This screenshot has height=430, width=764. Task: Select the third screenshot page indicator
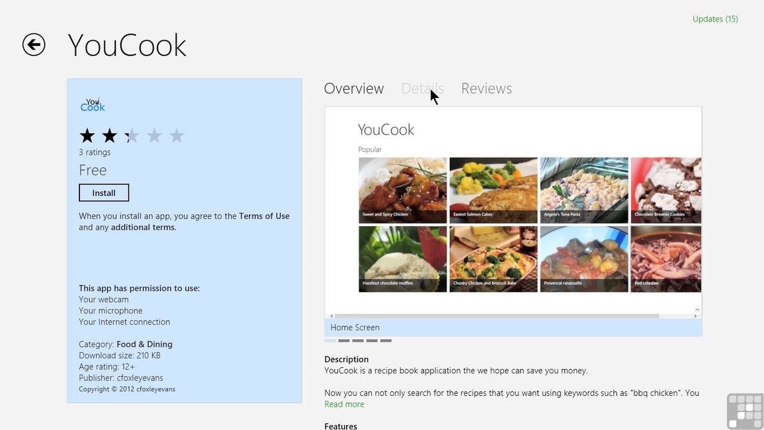tap(358, 340)
